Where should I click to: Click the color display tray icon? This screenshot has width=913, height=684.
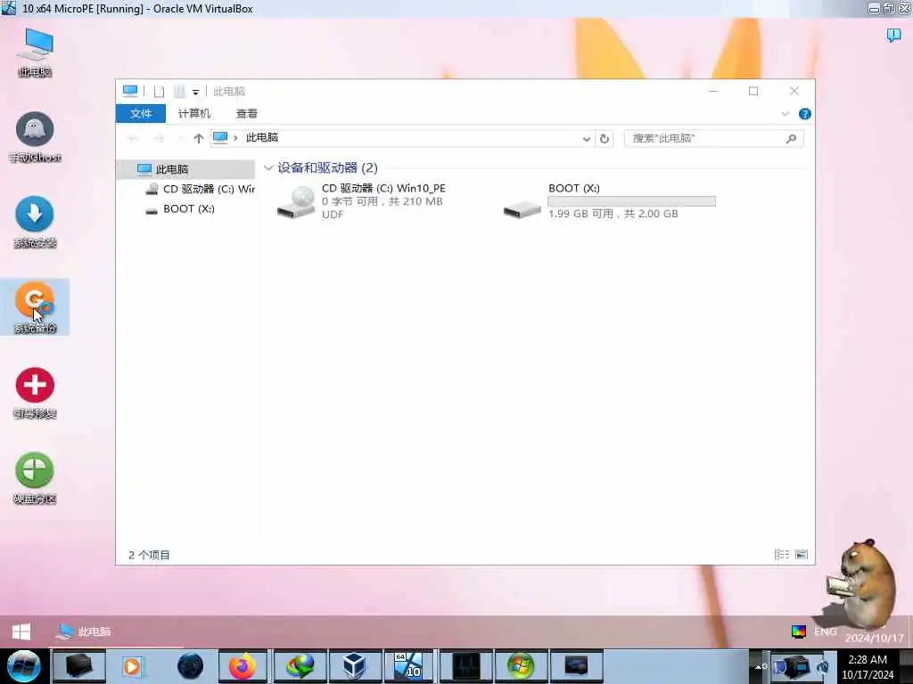798,631
